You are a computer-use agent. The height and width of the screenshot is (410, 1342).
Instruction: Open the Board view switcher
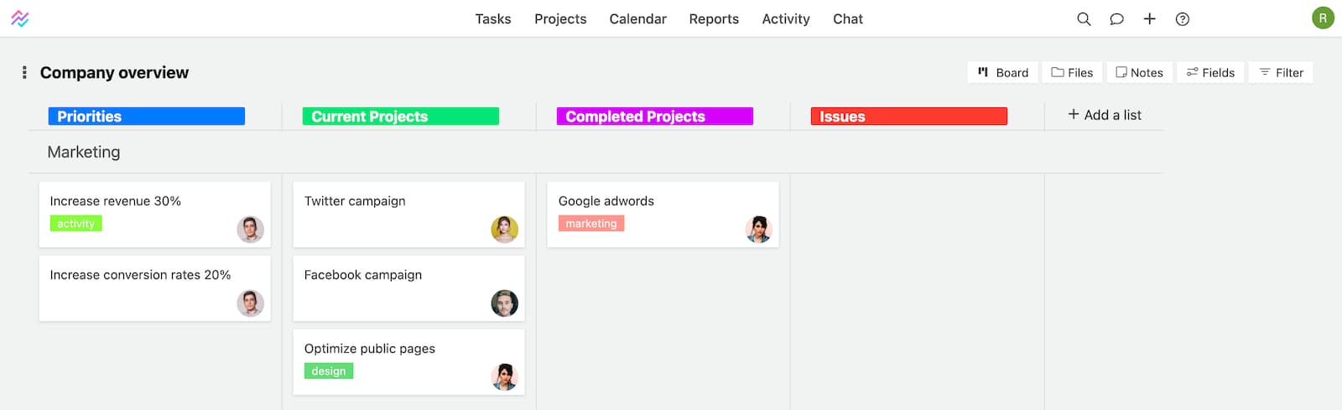point(1003,73)
